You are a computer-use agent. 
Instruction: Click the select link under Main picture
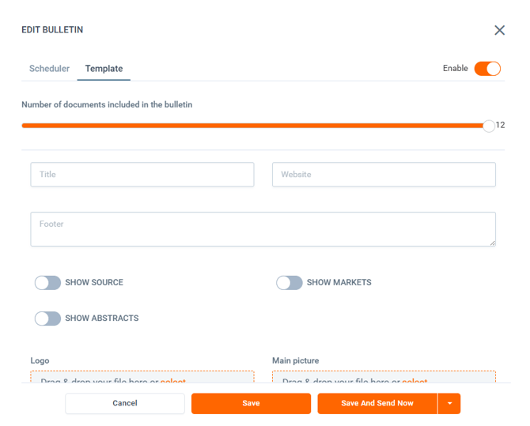[x=415, y=381]
